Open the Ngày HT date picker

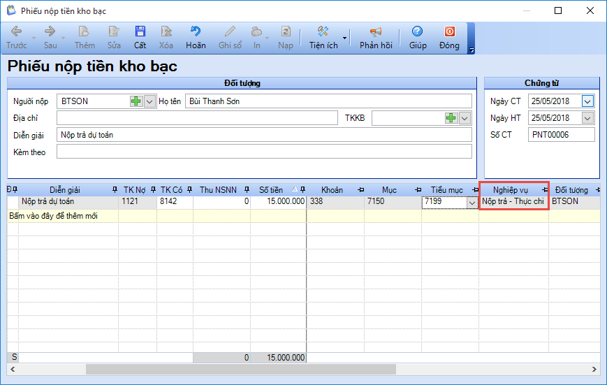point(587,118)
